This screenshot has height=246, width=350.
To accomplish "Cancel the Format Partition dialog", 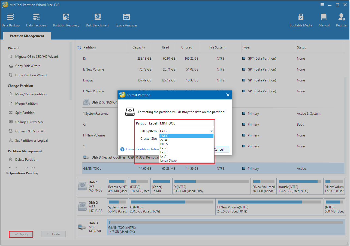I will coord(221,149).
